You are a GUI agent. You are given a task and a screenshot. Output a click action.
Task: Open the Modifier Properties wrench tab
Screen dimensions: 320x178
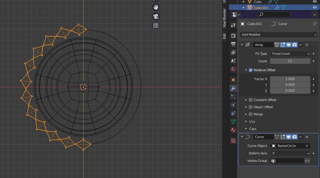pos(233,88)
